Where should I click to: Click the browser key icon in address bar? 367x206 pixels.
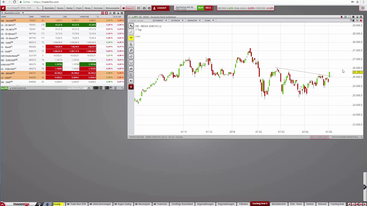click(353, 2)
